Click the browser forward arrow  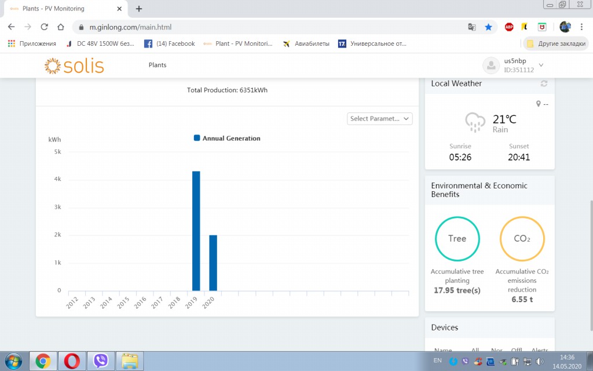[x=28, y=27]
